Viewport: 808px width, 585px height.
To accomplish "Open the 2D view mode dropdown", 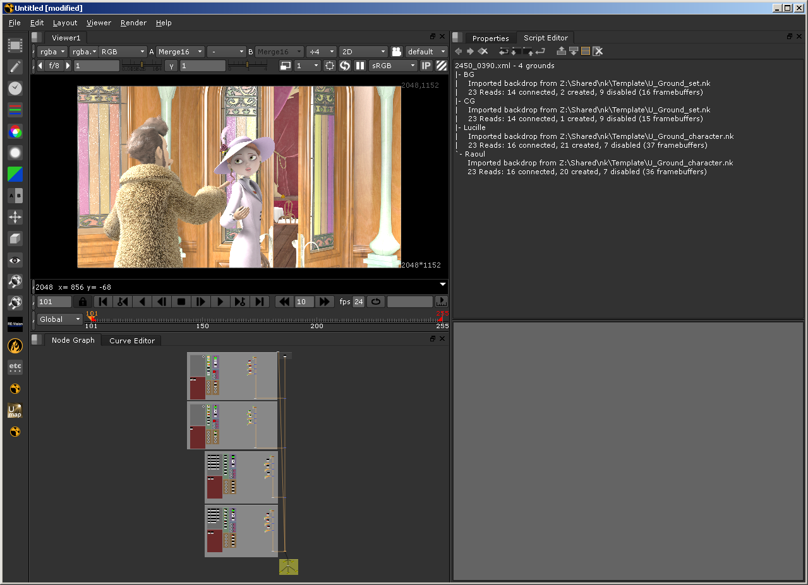I will pos(363,52).
